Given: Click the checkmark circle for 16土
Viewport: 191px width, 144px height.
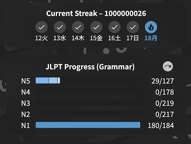Looking at the screenshot, I should [x=114, y=27].
